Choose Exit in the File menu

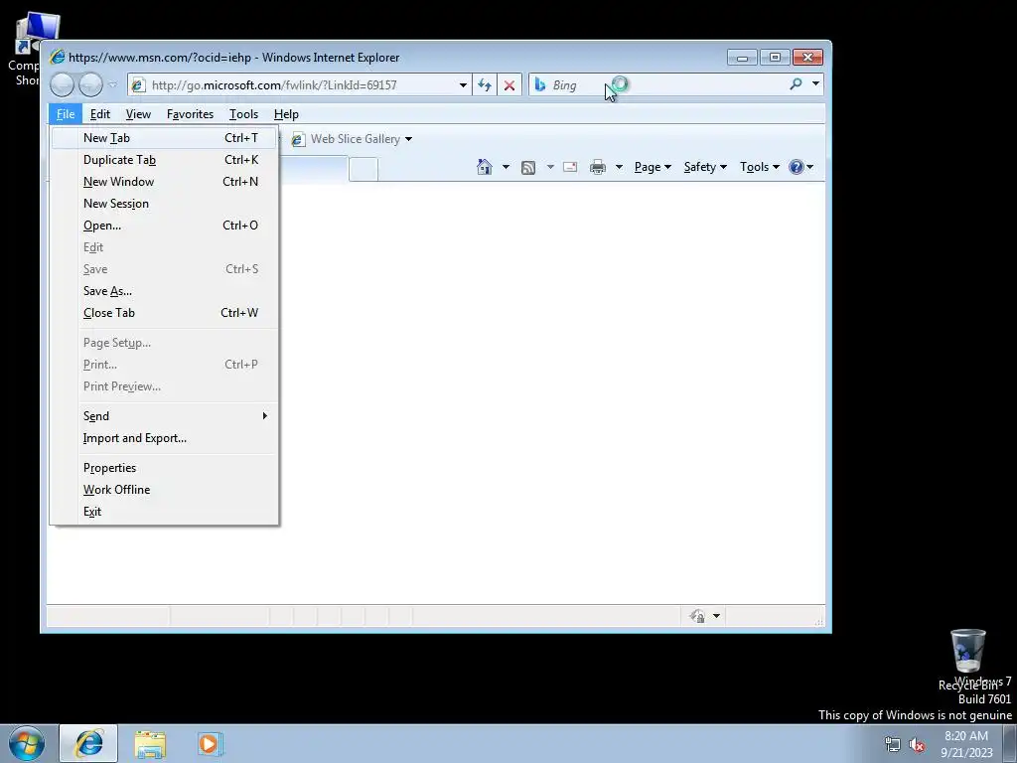(x=164, y=512)
